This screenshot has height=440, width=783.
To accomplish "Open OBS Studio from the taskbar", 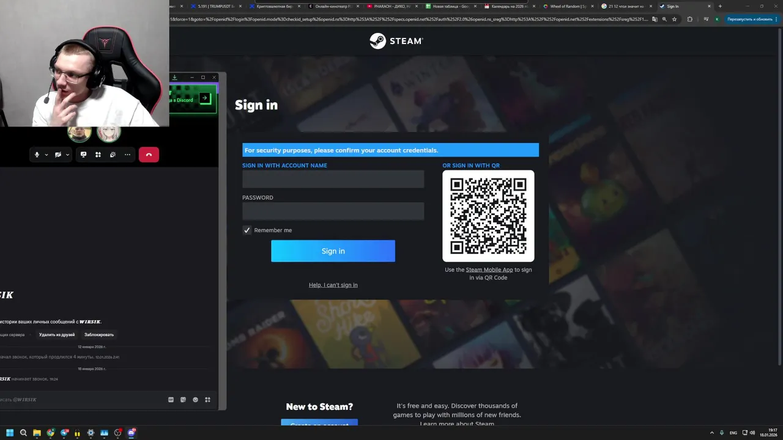I will click(118, 433).
